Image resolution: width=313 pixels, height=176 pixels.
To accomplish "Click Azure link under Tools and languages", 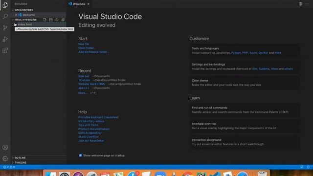I will [x=253, y=53].
